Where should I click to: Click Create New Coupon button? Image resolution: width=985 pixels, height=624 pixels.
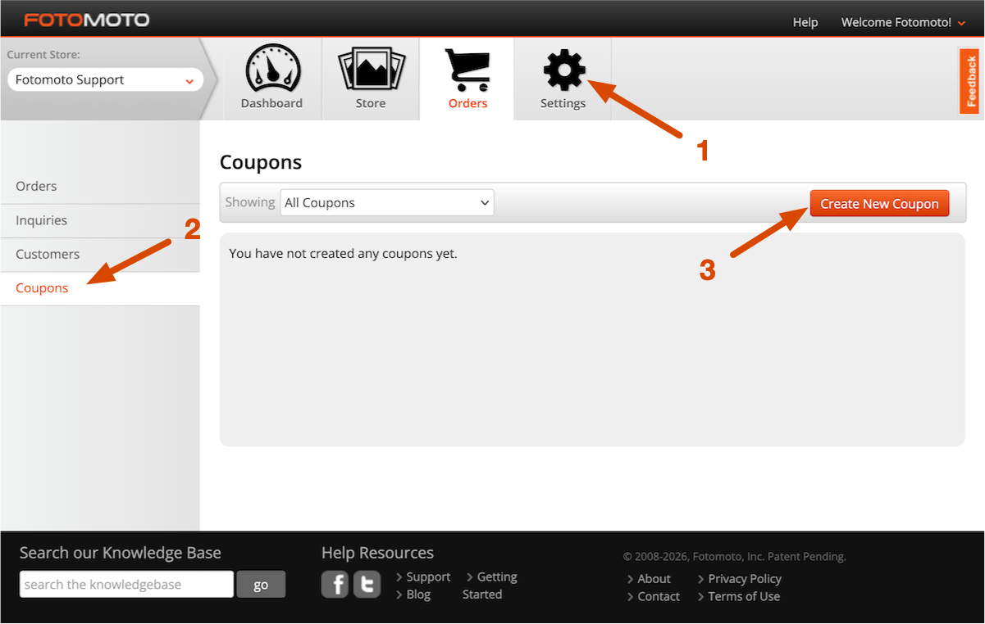point(879,204)
